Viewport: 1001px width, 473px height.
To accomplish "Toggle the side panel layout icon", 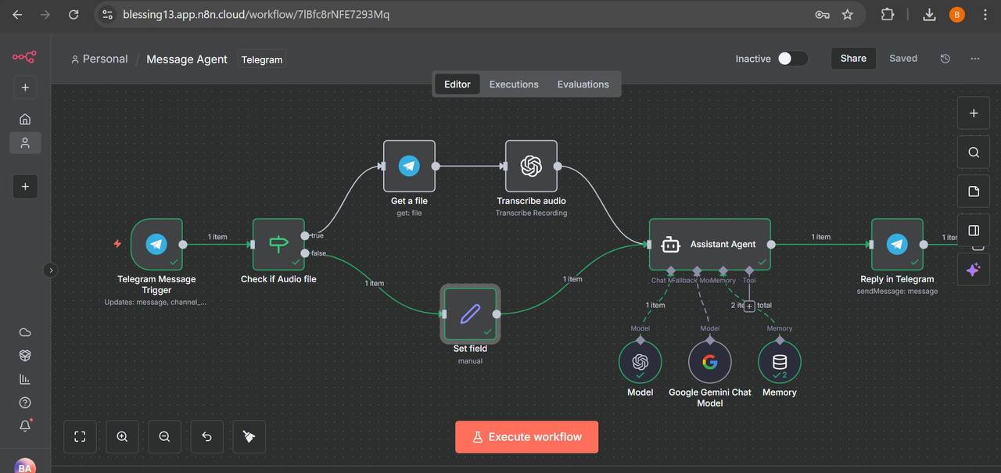I will [974, 231].
